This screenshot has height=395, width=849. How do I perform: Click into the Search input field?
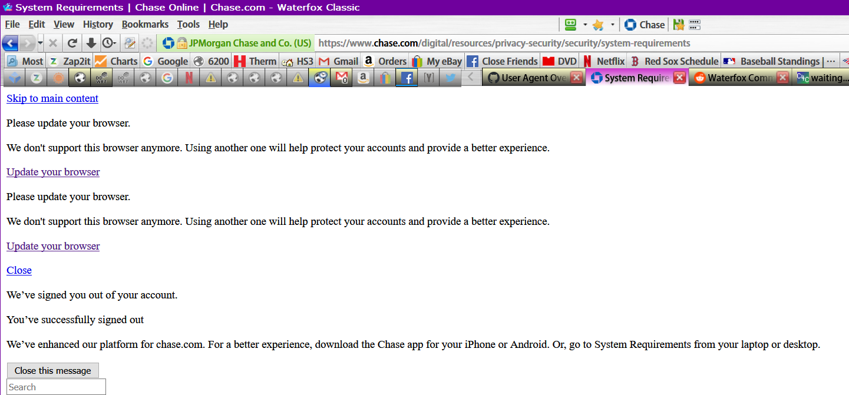point(57,387)
